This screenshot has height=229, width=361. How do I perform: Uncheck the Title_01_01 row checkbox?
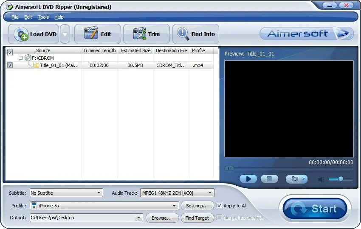tap(10, 65)
